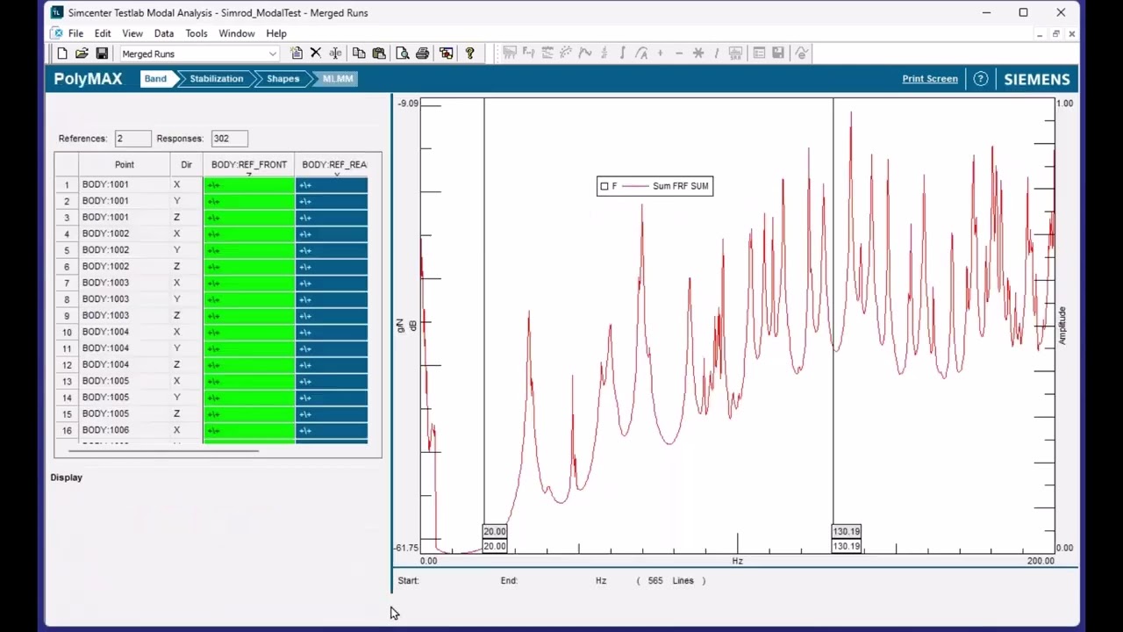The height and width of the screenshot is (632, 1123).
Task: Click the Dir column header
Action: pyautogui.click(x=186, y=165)
